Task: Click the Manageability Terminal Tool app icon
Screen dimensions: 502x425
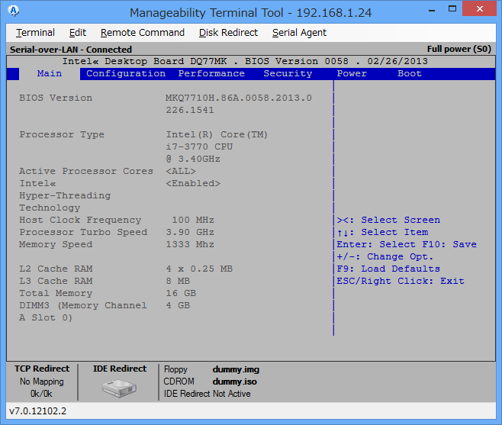Action: coord(13,11)
